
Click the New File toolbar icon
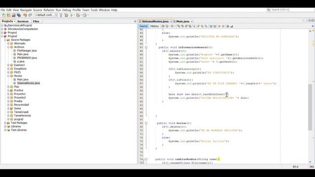[x=4, y=15]
